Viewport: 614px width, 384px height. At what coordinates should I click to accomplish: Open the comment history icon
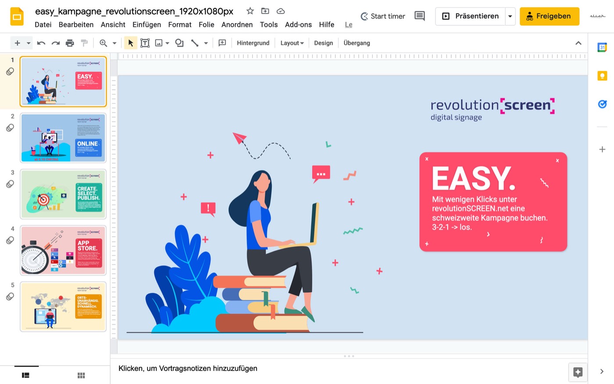(420, 16)
